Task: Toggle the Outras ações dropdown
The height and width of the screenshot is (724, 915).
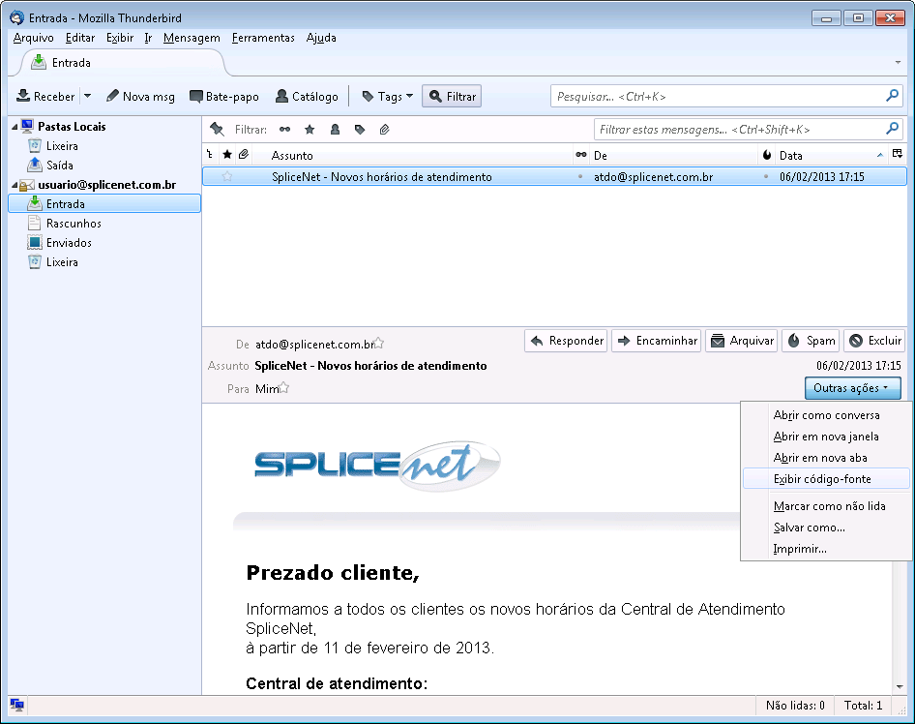Action: [x=852, y=388]
